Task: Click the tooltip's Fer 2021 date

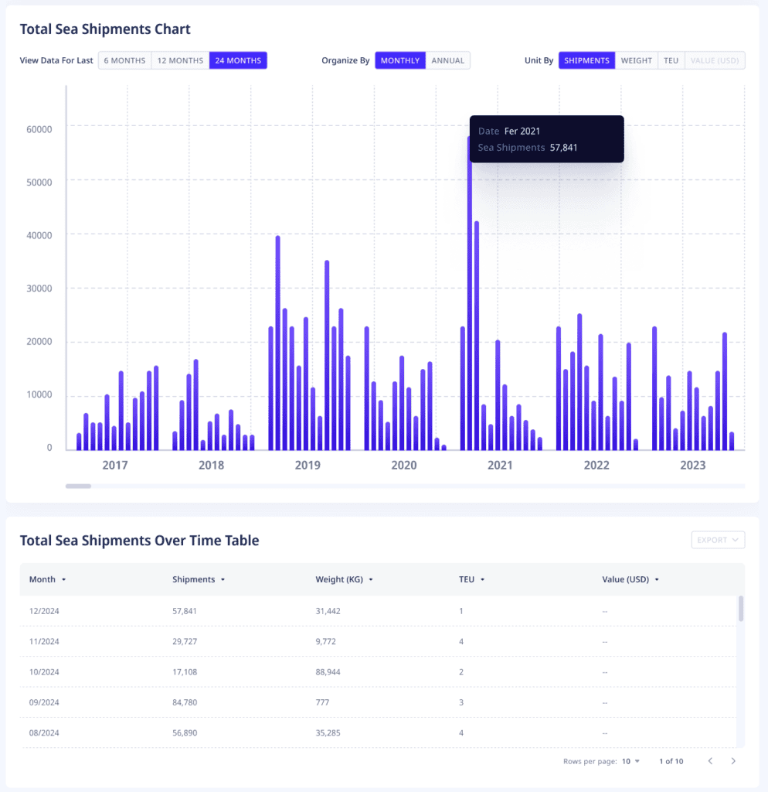Action: 522,131
